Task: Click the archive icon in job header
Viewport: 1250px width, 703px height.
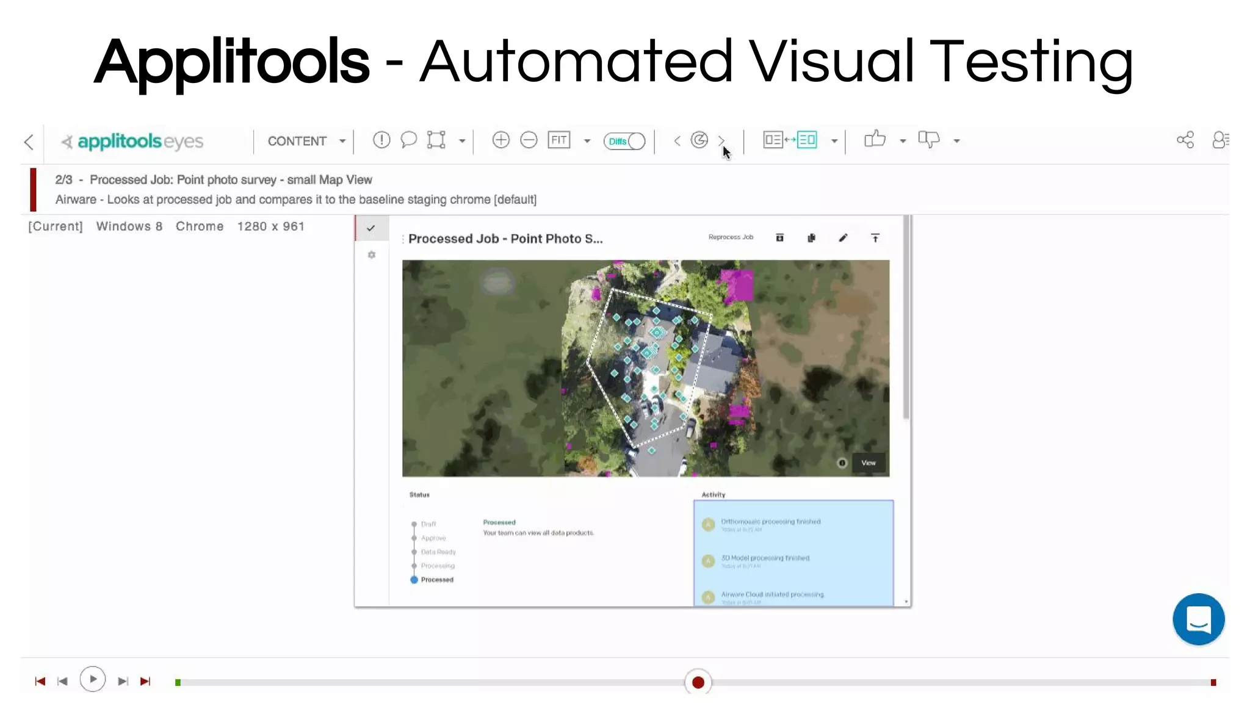Action: pos(779,237)
